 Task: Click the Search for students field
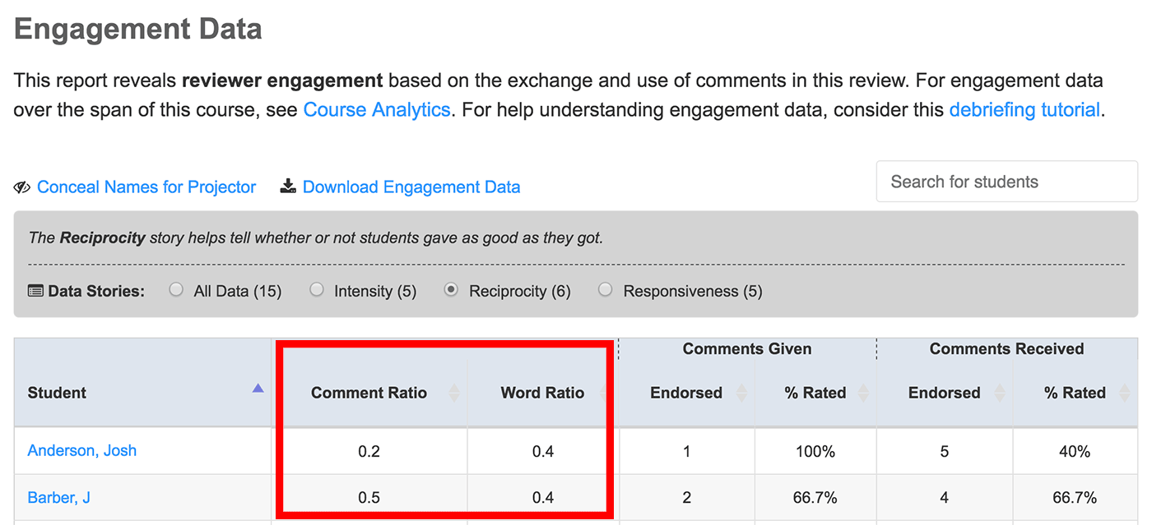click(x=1006, y=182)
